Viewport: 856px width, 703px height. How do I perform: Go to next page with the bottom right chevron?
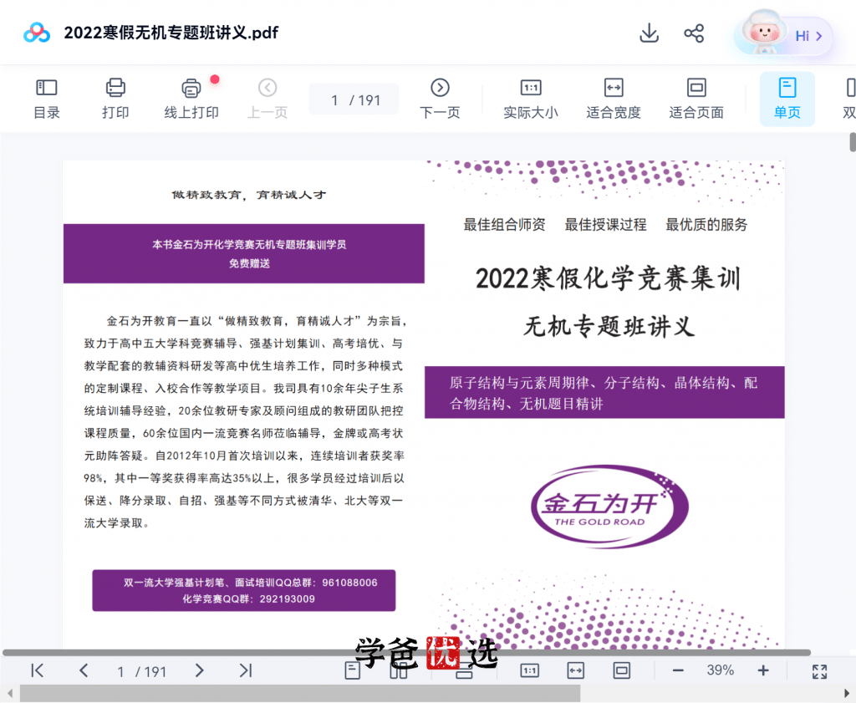pyautogui.click(x=199, y=670)
